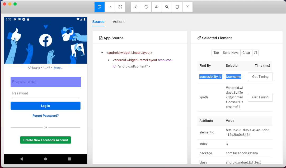
Task: Click the Selector column header
Action: [x=232, y=66]
